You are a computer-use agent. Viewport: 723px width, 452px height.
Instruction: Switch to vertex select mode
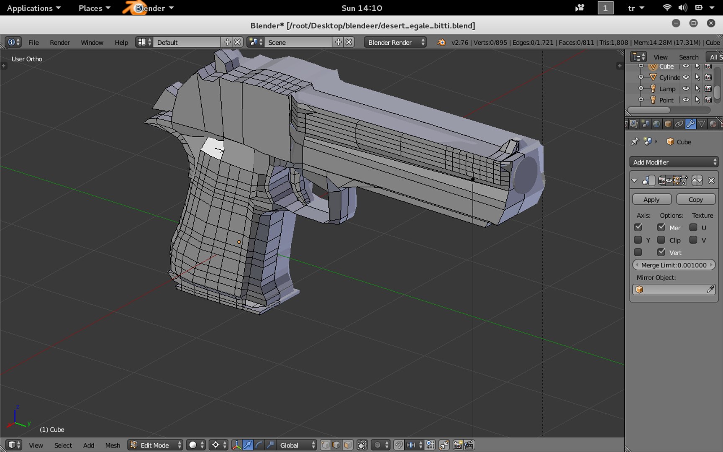click(x=325, y=445)
